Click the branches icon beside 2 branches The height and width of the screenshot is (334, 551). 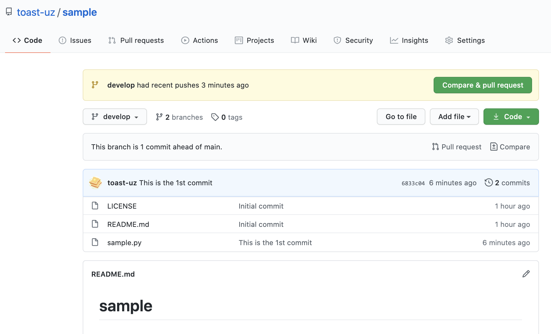coord(159,117)
